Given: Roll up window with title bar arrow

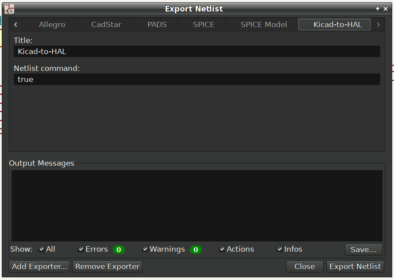Looking at the screenshot, I should [378, 9].
